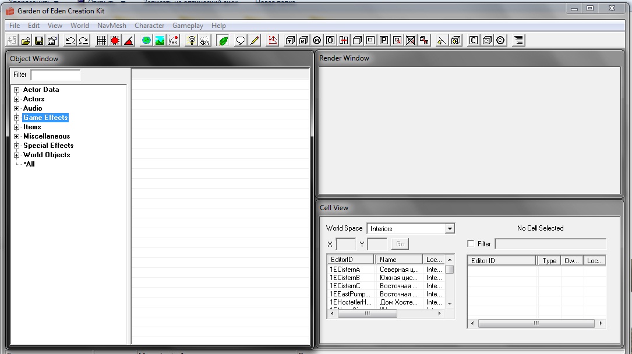Screen dimensions: 632x354
Task: Click the speaker inside cube icon
Action: point(456,40)
